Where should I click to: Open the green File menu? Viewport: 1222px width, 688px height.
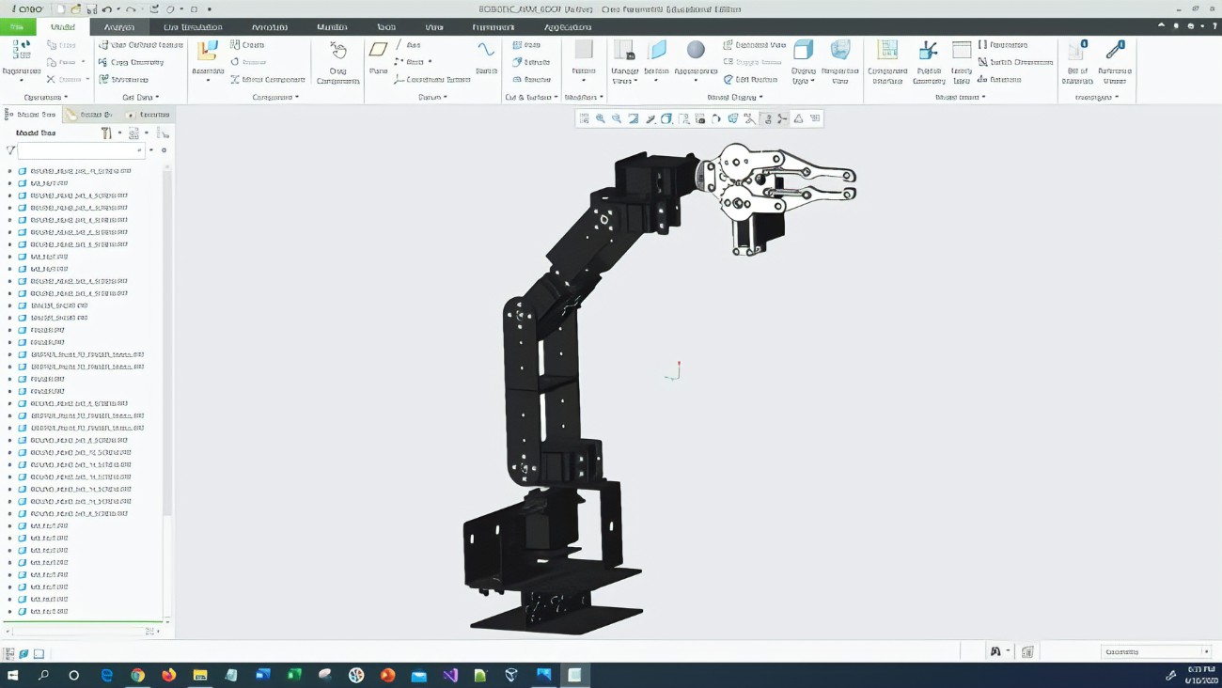17,27
